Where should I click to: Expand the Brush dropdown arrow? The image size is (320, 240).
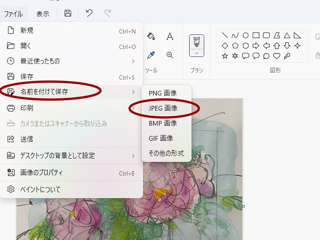196,53
